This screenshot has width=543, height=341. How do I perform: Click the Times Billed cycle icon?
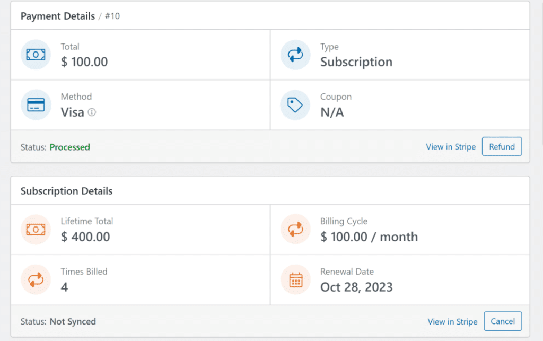(x=35, y=279)
